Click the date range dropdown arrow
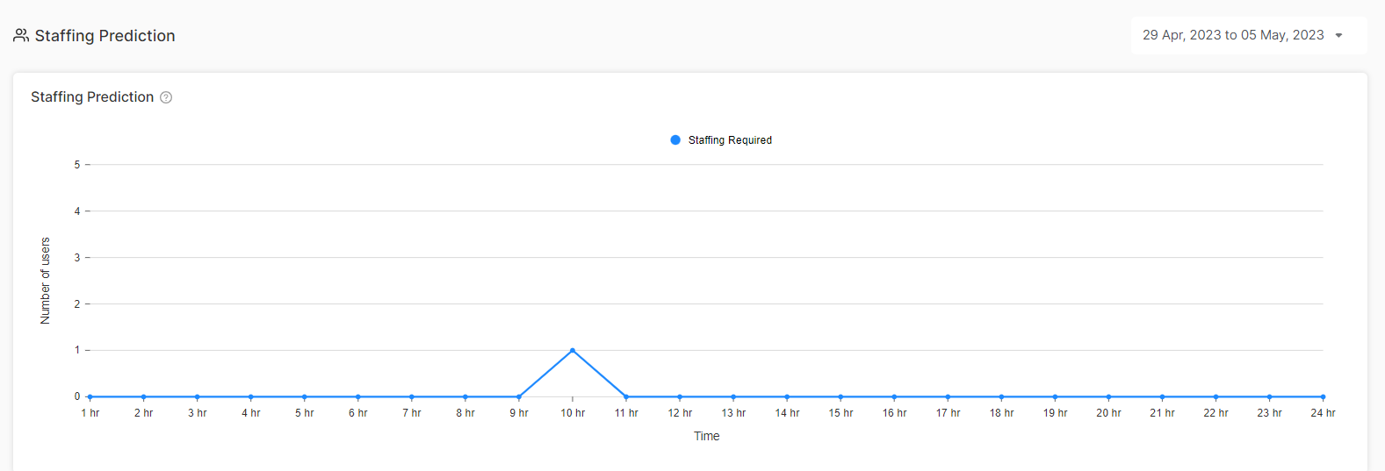The image size is (1385, 471). pos(1339,36)
